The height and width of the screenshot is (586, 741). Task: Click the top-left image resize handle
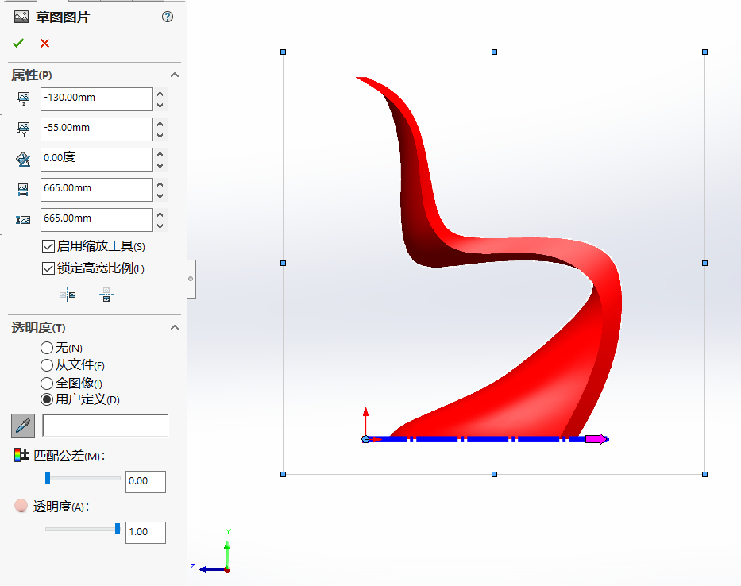(283, 52)
